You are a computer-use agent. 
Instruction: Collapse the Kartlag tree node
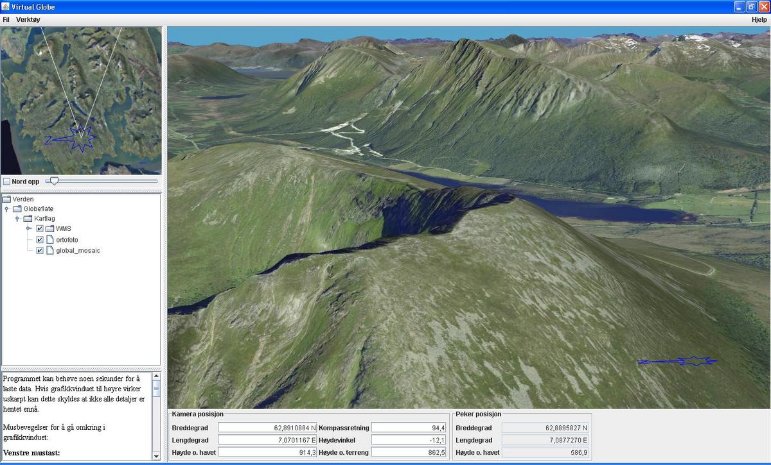pos(18,219)
